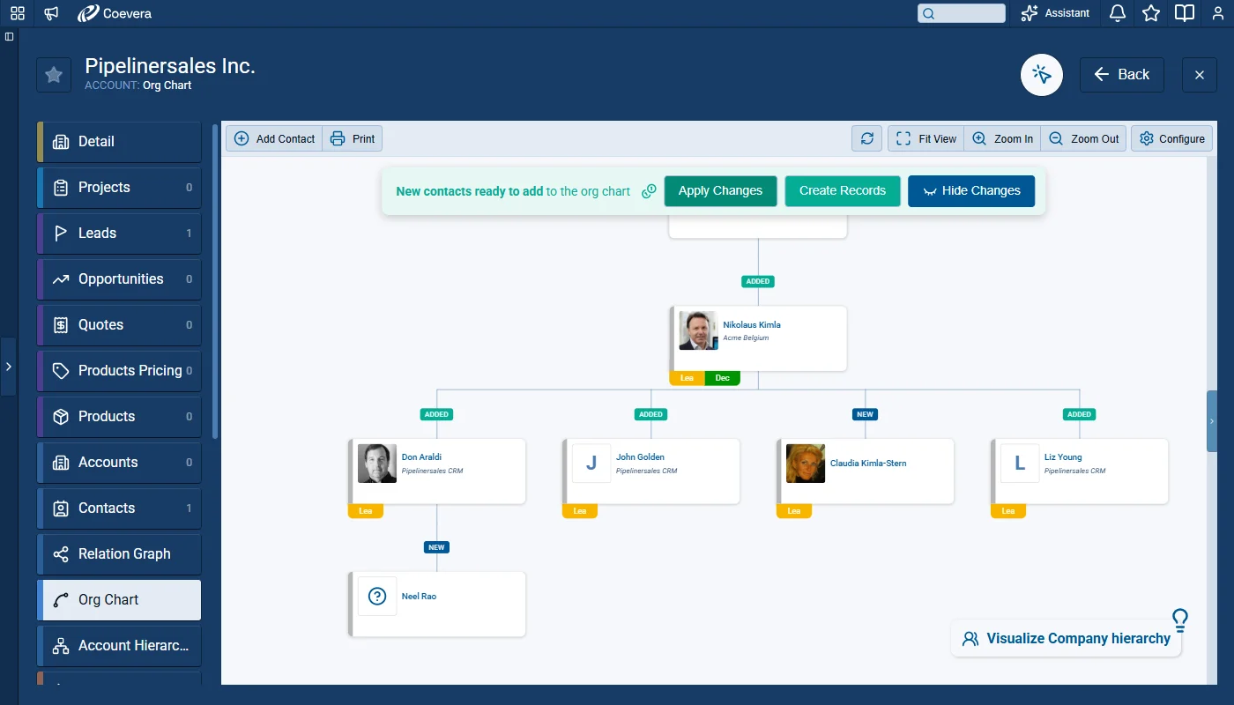This screenshot has height=705, width=1234.
Task: Open the Account Hierarchy tab
Action: [119, 646]
